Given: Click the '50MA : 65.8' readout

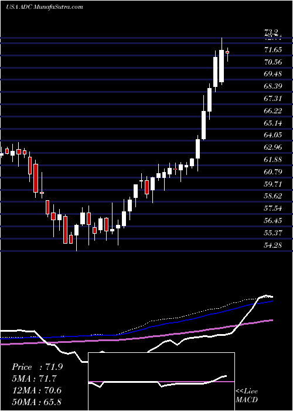Looking at the screenshot, I should [36, 402].
